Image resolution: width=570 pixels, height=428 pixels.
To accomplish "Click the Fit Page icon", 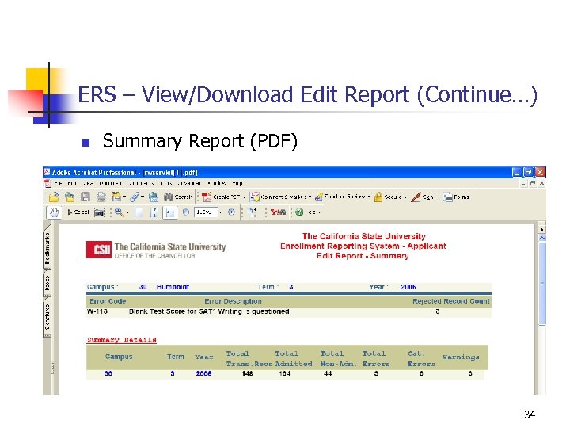I will coord(154,212).
